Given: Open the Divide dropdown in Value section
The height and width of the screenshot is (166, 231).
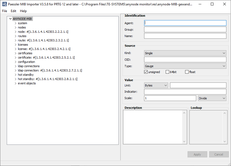Looking at the screenshot, I should tap(223, 98).
